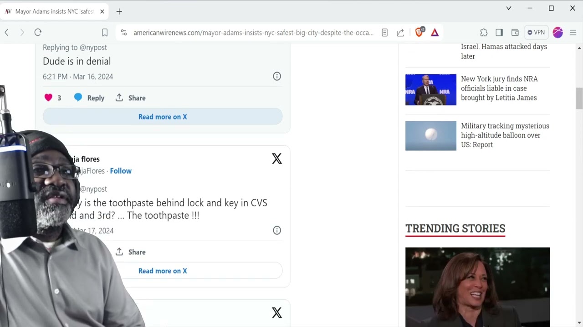Image resolution: width=583 pixels, height=327 pixels.
Task: Click X logo on the toothpaste tweet
Action: 277,159
